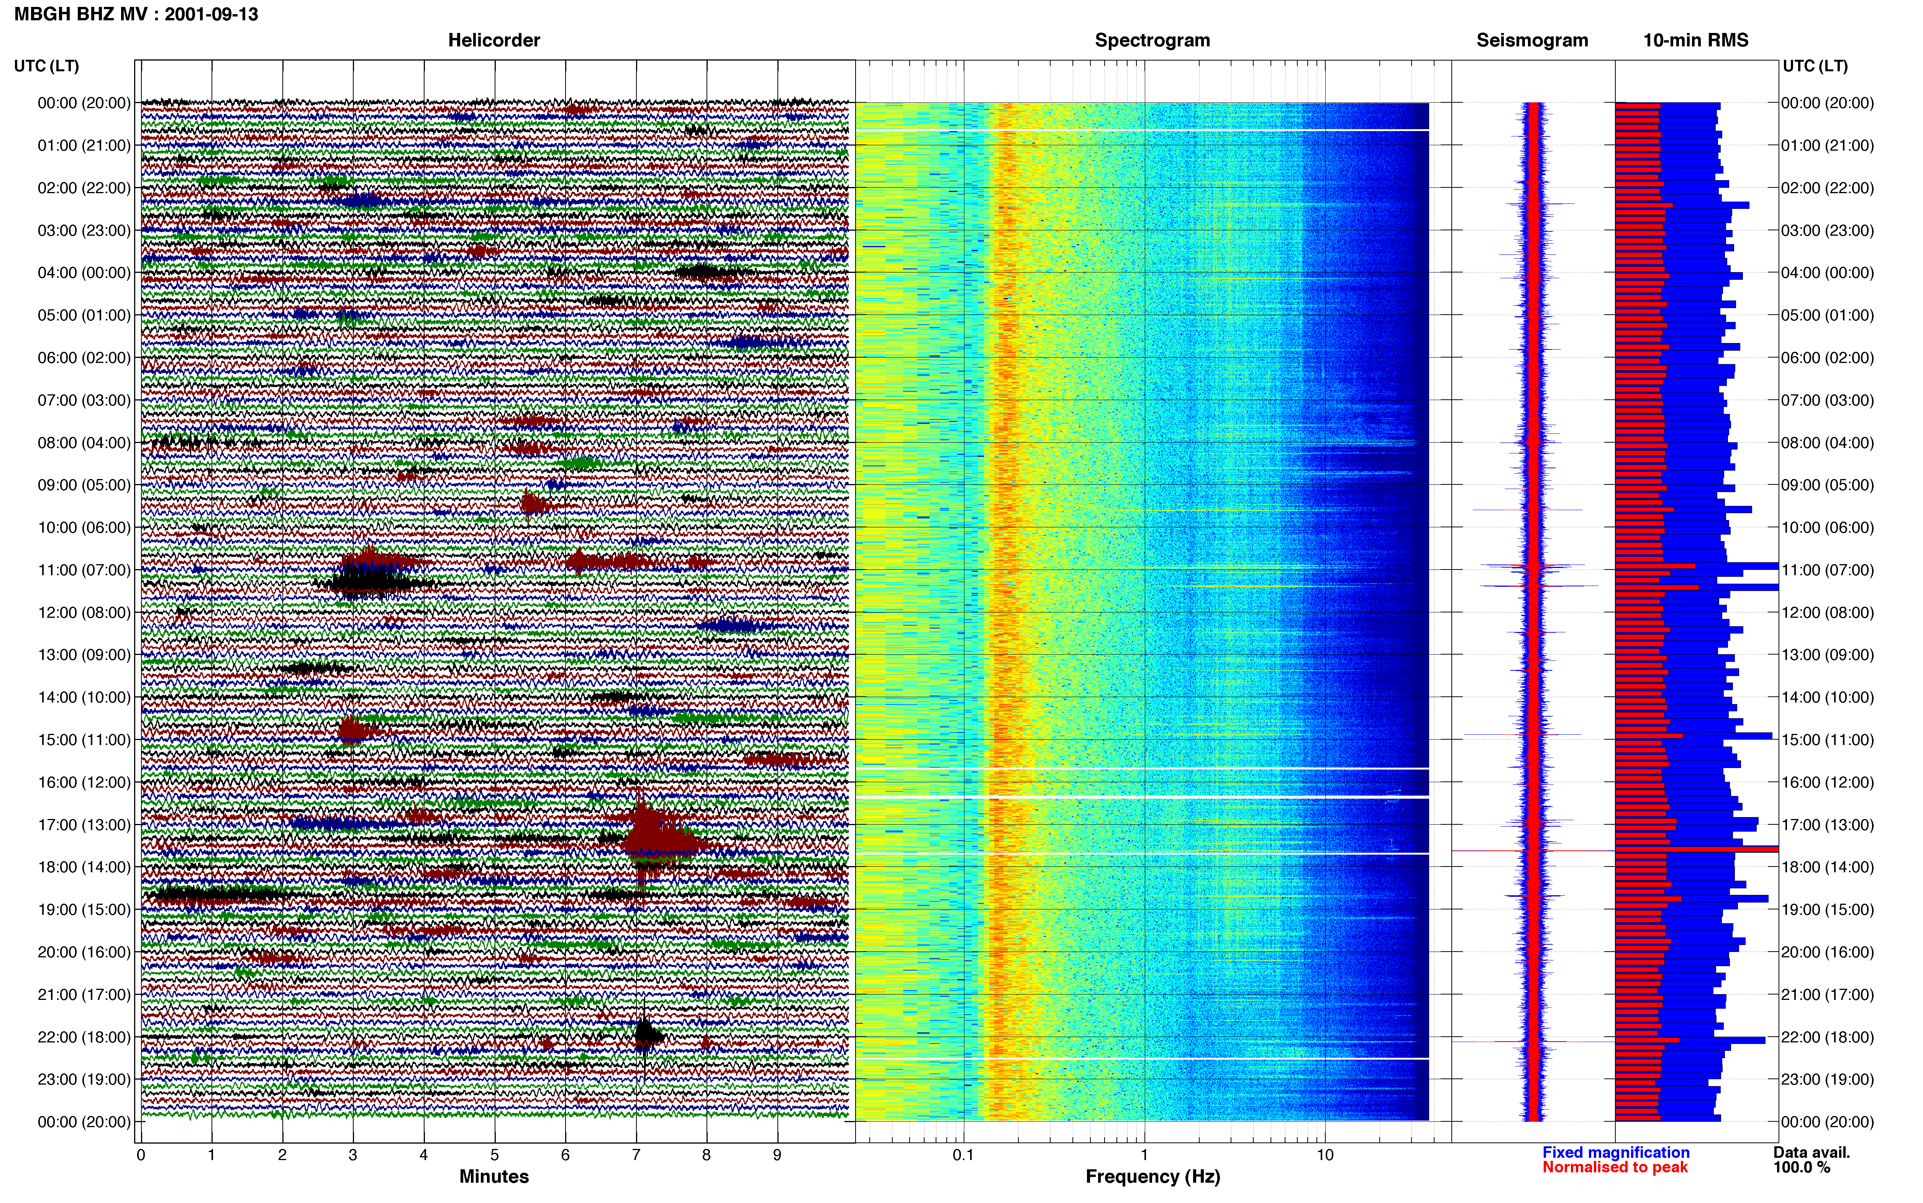Click the right axis label '21:00 (17:00)'
Viewport: 1923px width, 1203px height.
1828,995
